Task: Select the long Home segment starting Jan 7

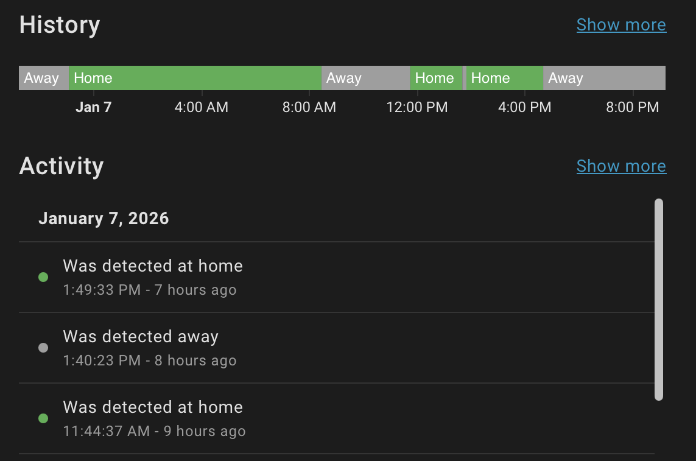Action: click(195, 78)
